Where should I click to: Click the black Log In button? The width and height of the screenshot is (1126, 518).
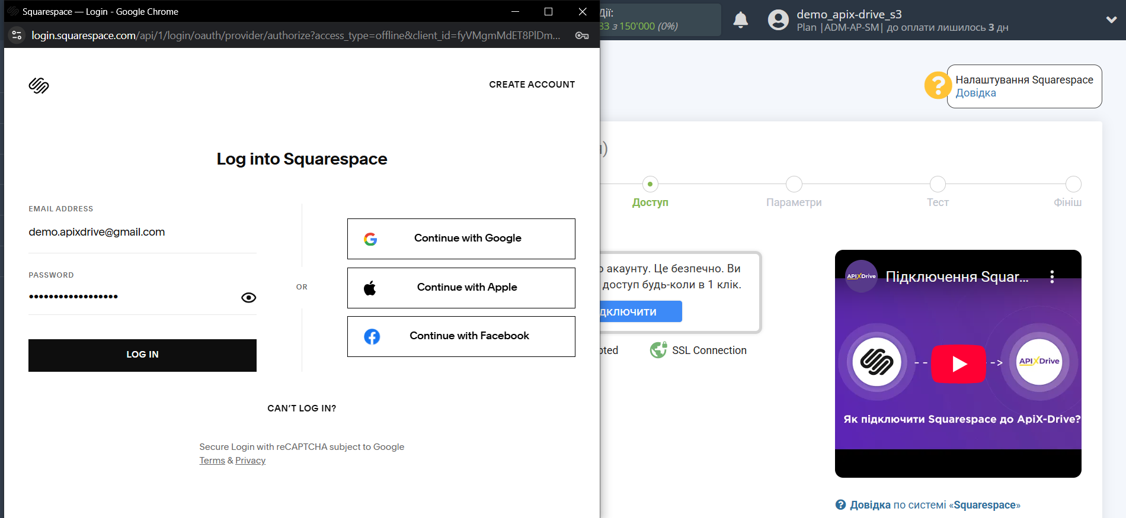[142, 355]
